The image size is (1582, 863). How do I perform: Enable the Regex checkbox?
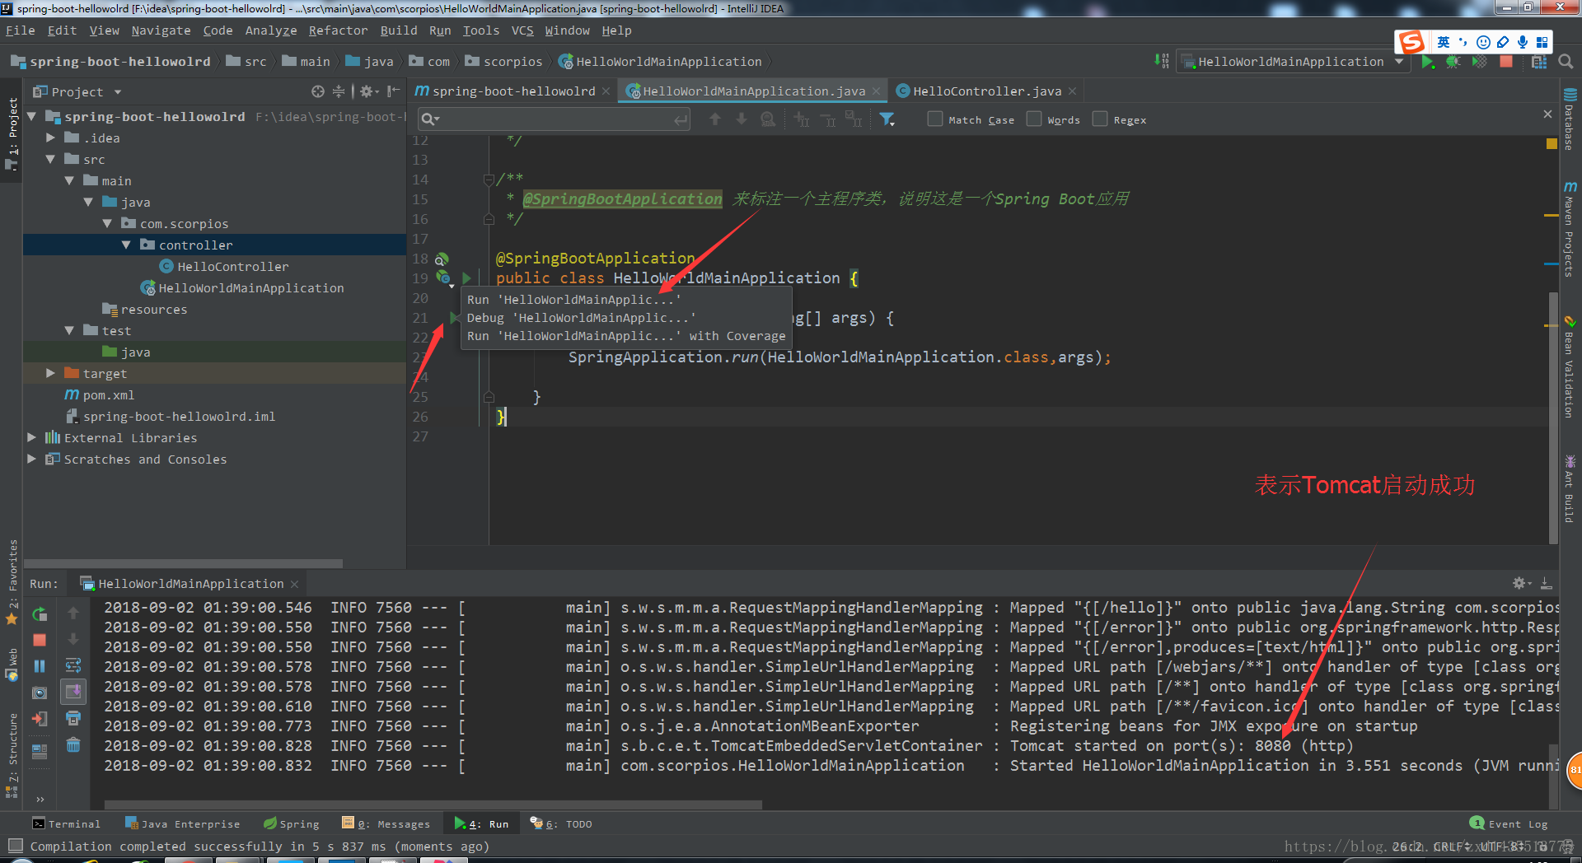pyautogui.click(x=1100, y=119)
